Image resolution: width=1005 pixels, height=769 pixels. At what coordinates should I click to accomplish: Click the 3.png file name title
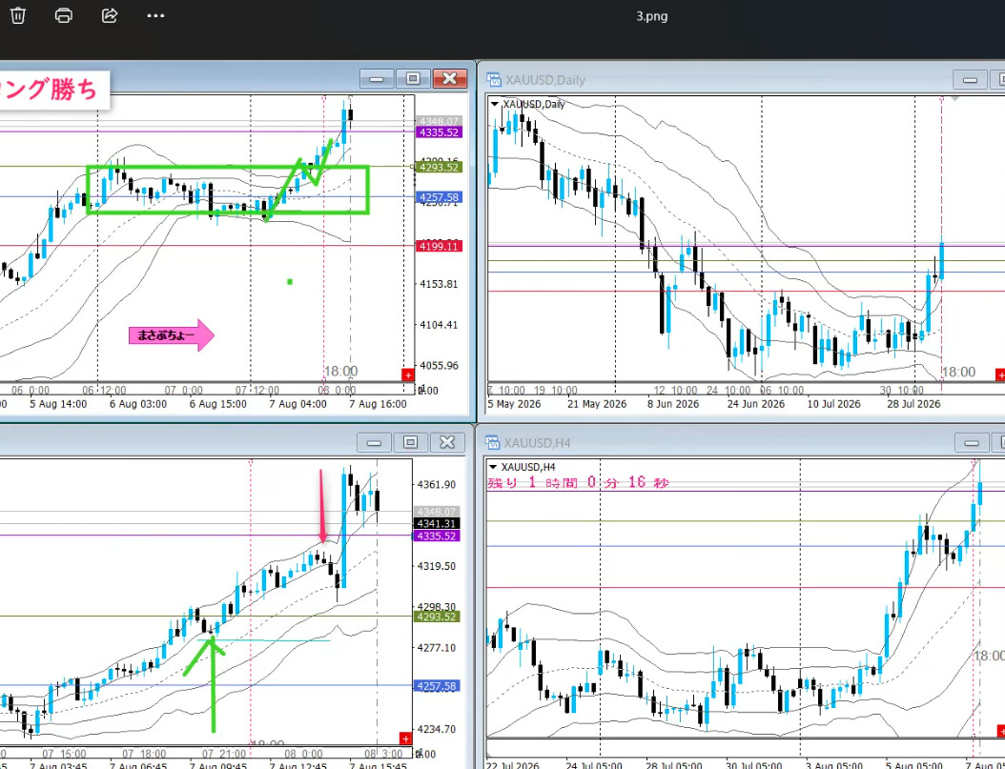[652, 16]
